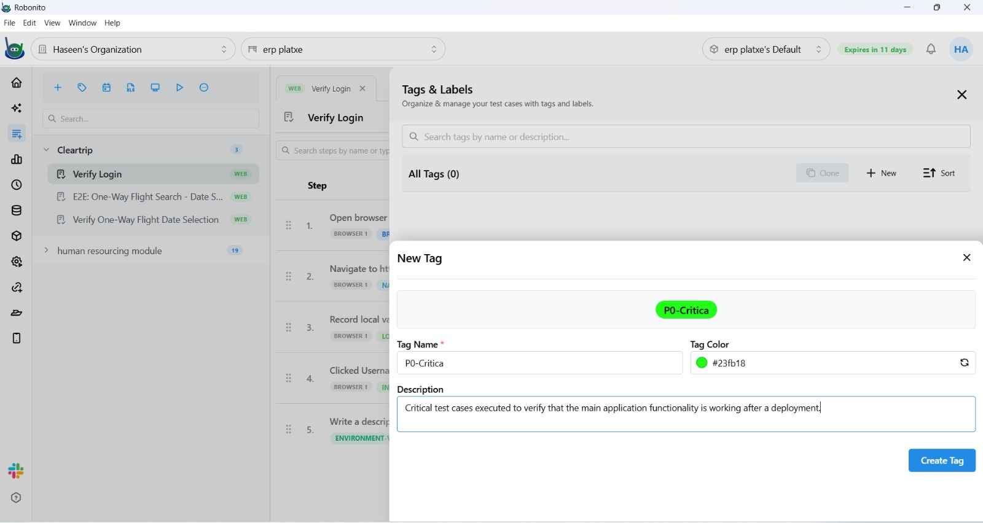Screen dimensions: 983x523
Task: Select Verify One-Way Flight Date Selection
Action: (x=153, y=219)
